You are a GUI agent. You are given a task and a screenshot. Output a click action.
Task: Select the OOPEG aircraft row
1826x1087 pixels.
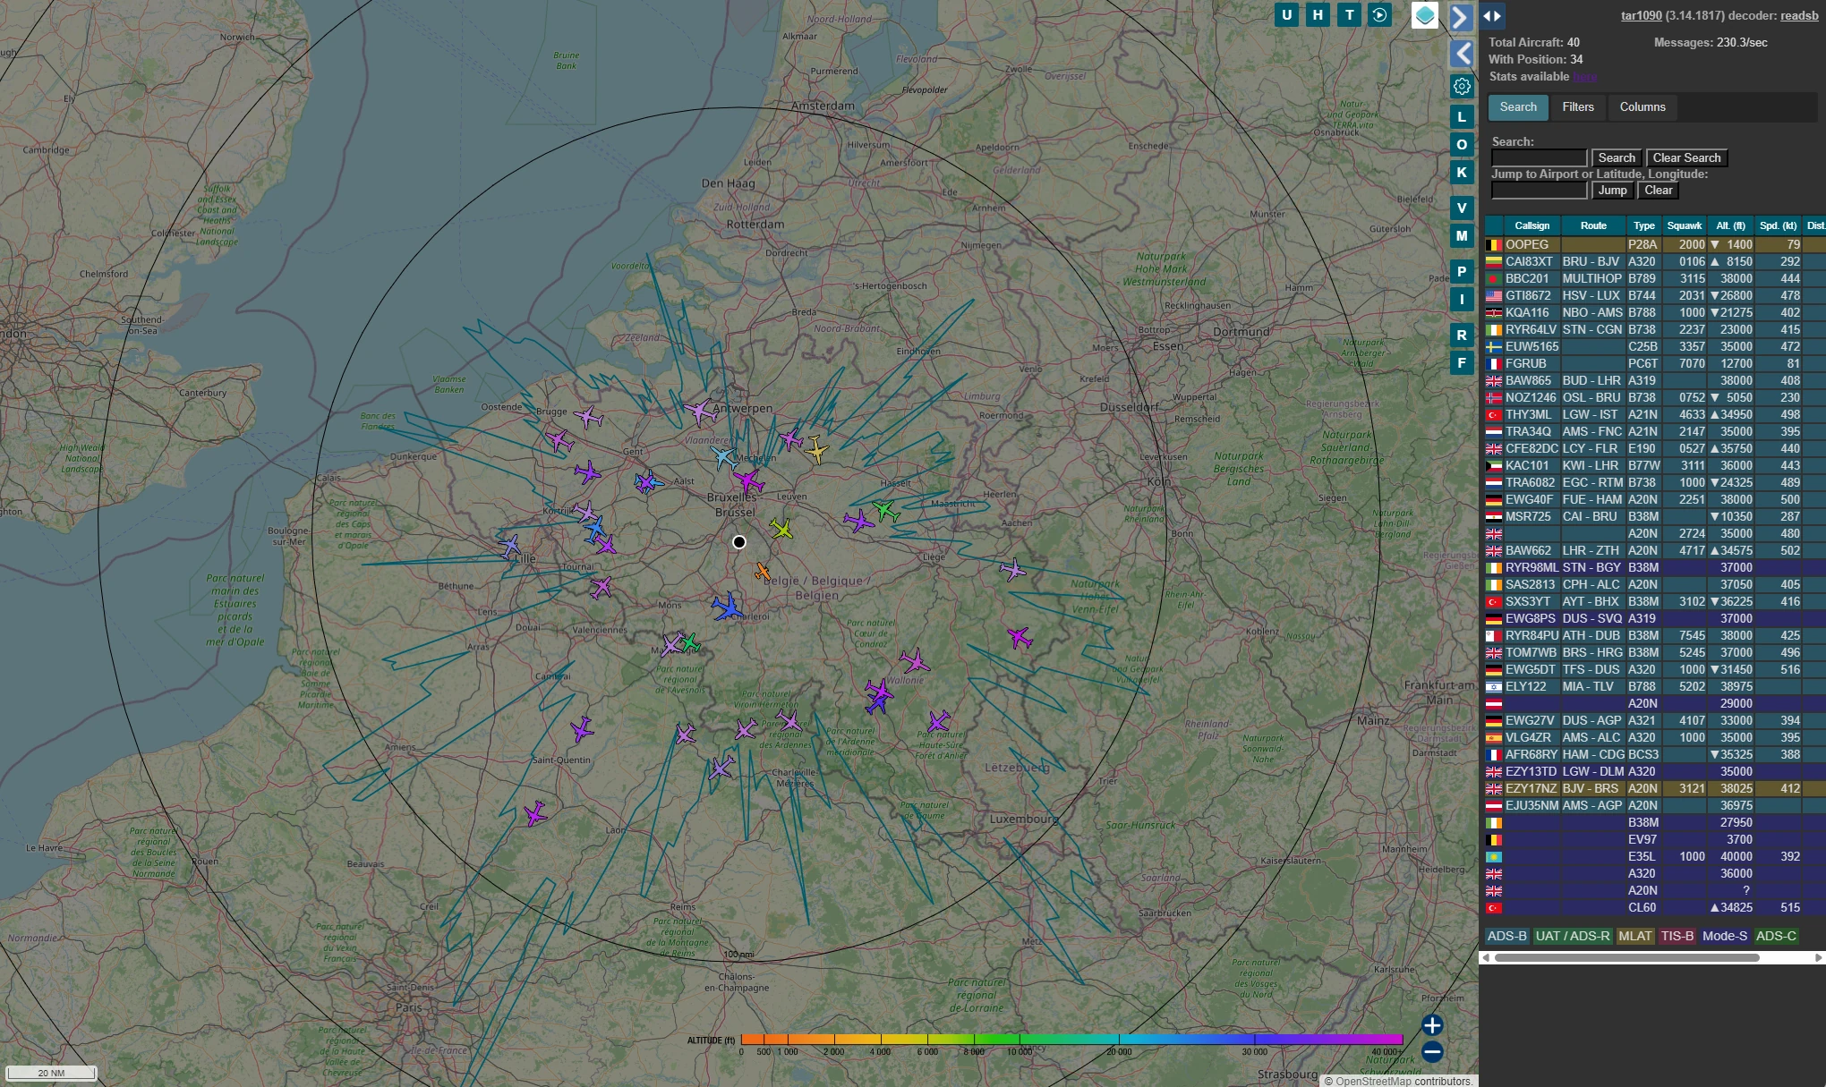1654,244
